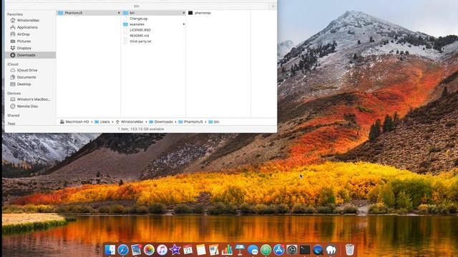Launch Terminal from the Dock
458x257 pixels.
click(x=305, y=250)
